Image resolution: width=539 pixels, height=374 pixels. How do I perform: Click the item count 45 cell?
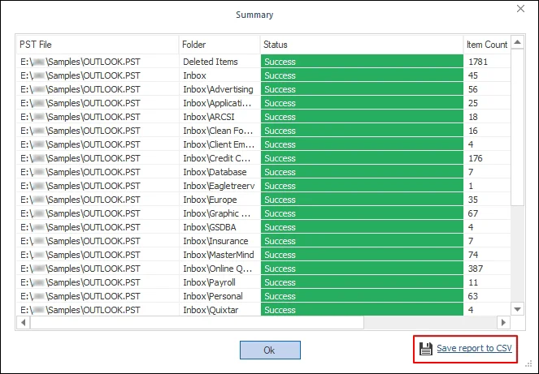tap(487, 75)
